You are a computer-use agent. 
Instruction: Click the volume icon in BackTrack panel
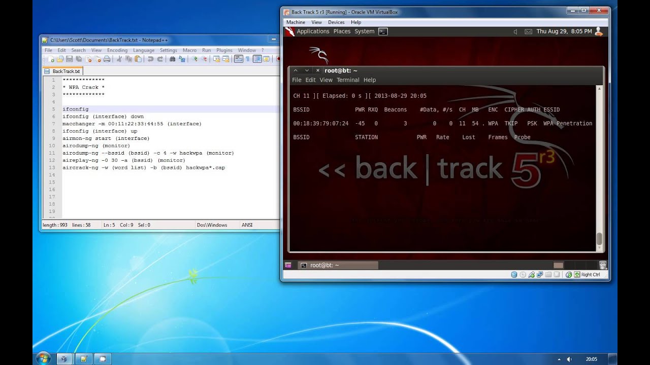[x=515, y=31]
